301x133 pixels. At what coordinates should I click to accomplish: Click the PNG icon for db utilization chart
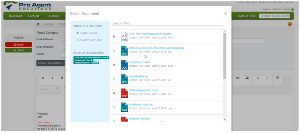(x=124, y=107)
